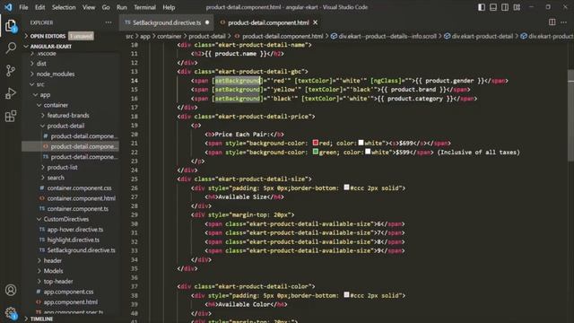The image size is (574, 323).
Task: Open the Selection menu
Action: pos(64,7)
